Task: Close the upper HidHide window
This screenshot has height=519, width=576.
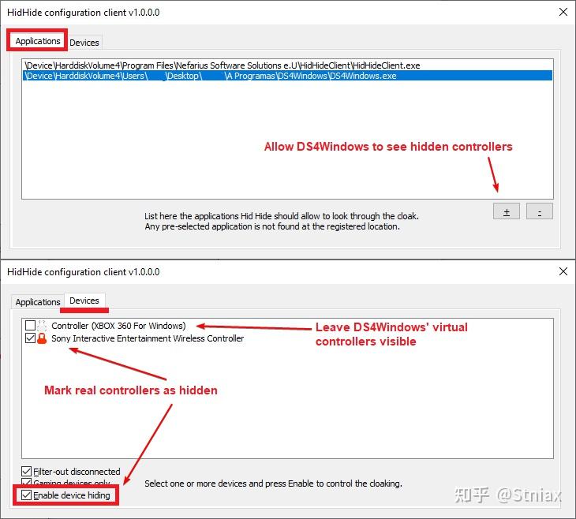Action: point(563,12)
